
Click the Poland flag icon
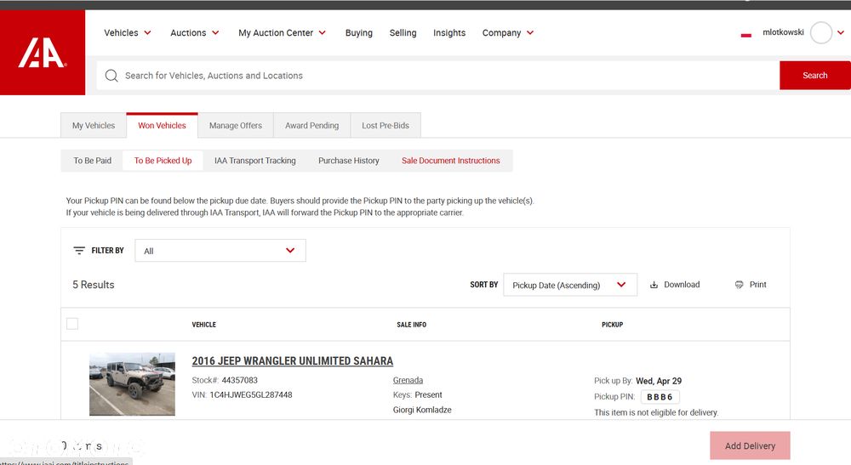point(746,34)
